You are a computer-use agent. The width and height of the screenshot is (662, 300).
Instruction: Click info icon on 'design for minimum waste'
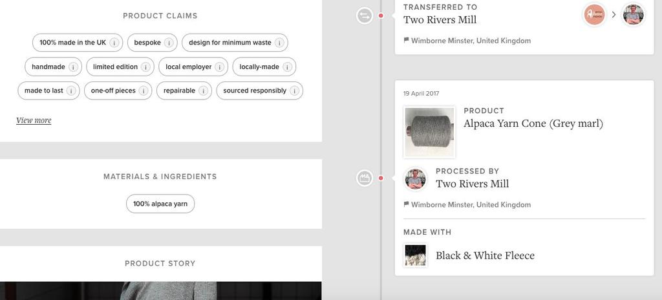279,43
